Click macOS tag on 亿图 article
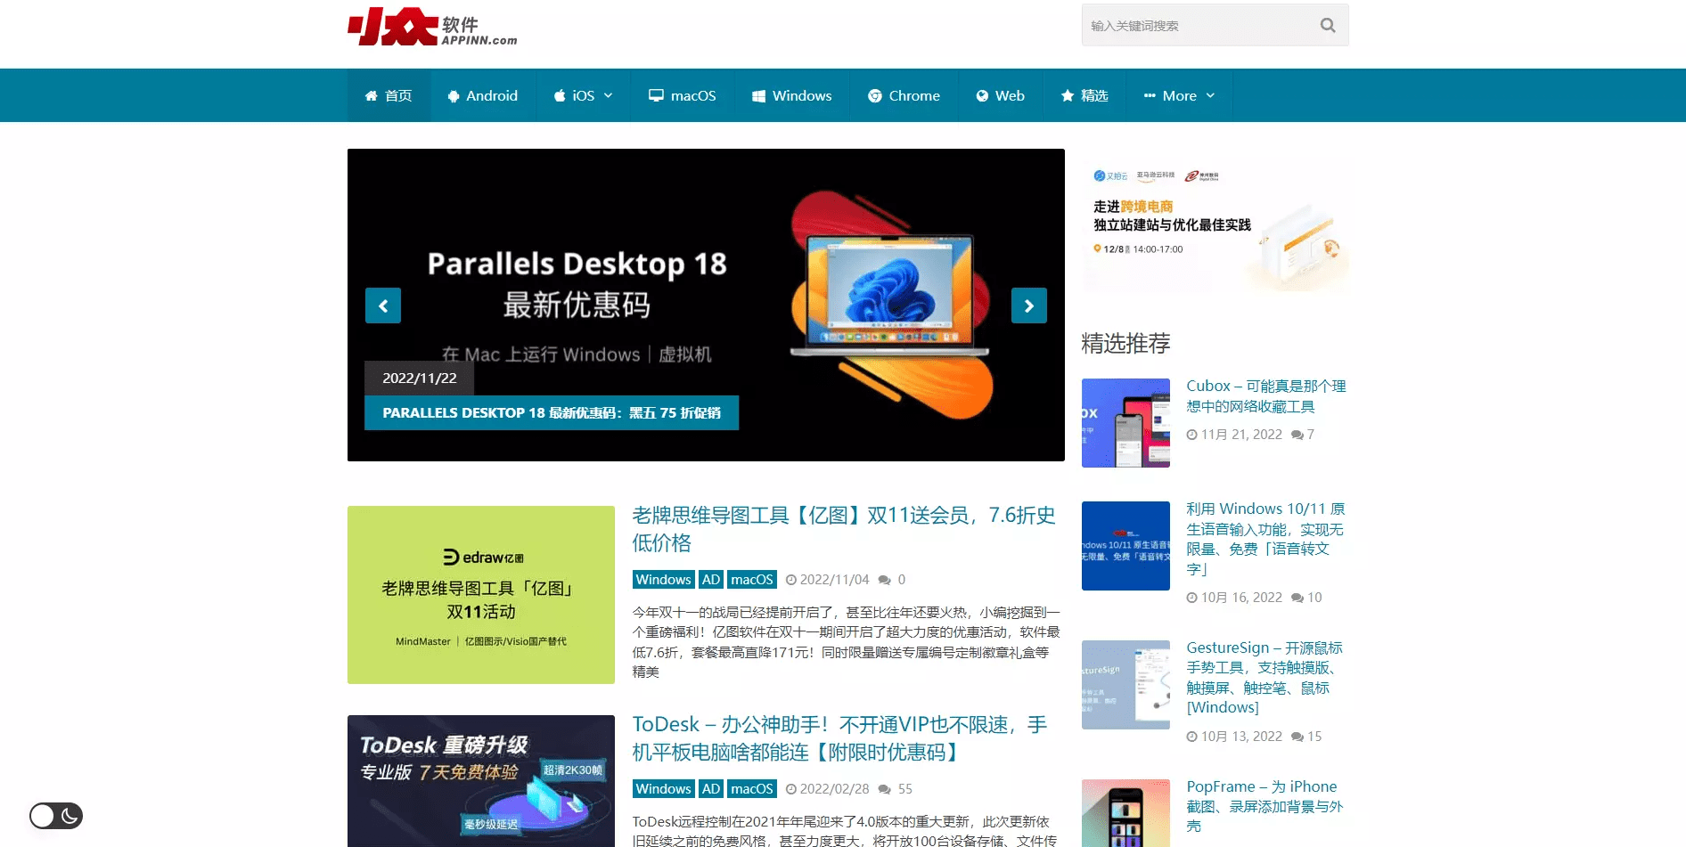 [x=752, y=580]
